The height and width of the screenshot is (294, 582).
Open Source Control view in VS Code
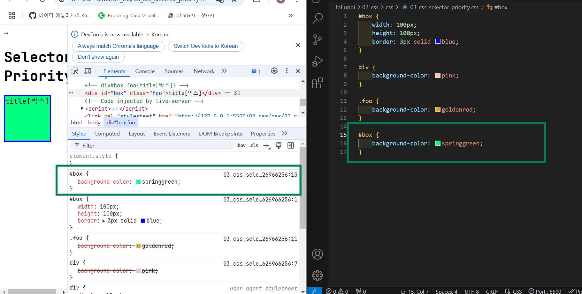pyautogui.click(x=317, y=40)
